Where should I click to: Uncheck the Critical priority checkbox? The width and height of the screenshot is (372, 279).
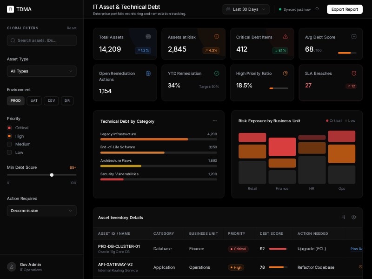(x=9, y=128)
